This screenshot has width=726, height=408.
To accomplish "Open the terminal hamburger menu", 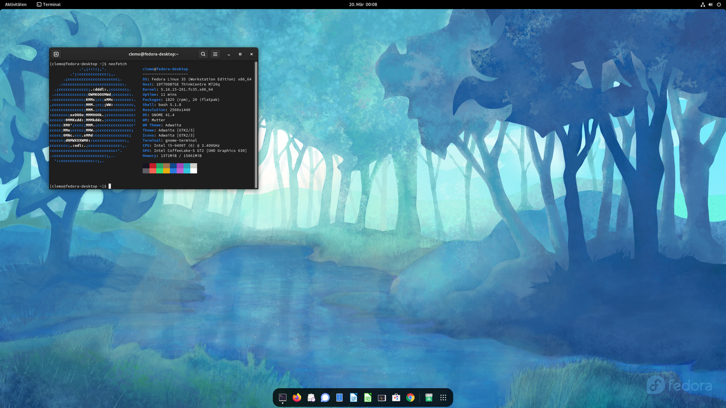I will click(215, 54).
